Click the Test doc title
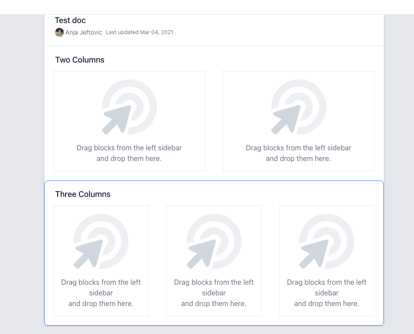 click(70, 20)
